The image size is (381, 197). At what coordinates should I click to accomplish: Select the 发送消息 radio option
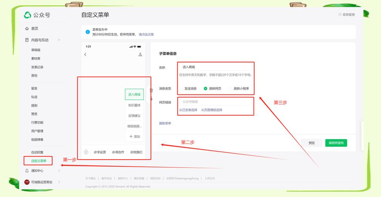coord(181,89)
